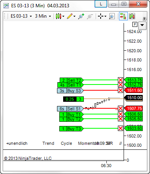Cancel the Buy T3 order at 1503.50

[121, 128]
